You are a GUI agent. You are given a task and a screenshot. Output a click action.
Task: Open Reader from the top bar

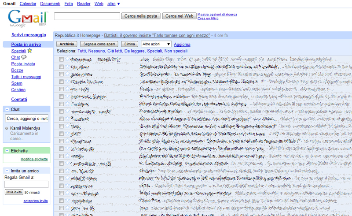point(84,4)
